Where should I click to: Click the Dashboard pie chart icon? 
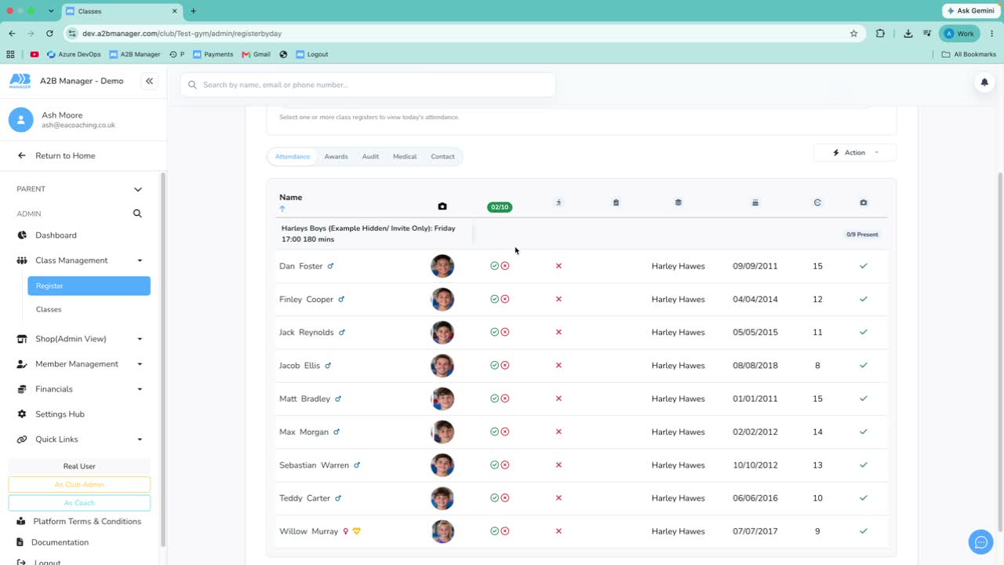point(22,235)
